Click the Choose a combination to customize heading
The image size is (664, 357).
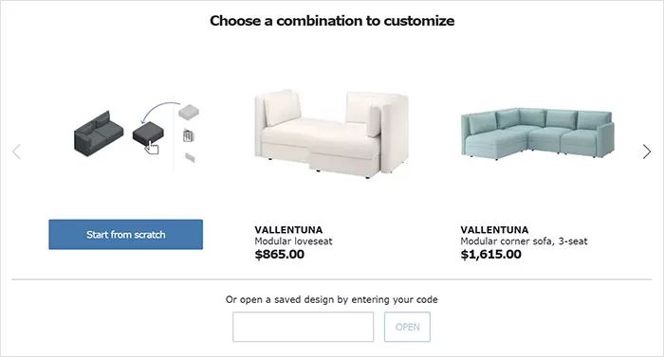[x=332, y=21]
